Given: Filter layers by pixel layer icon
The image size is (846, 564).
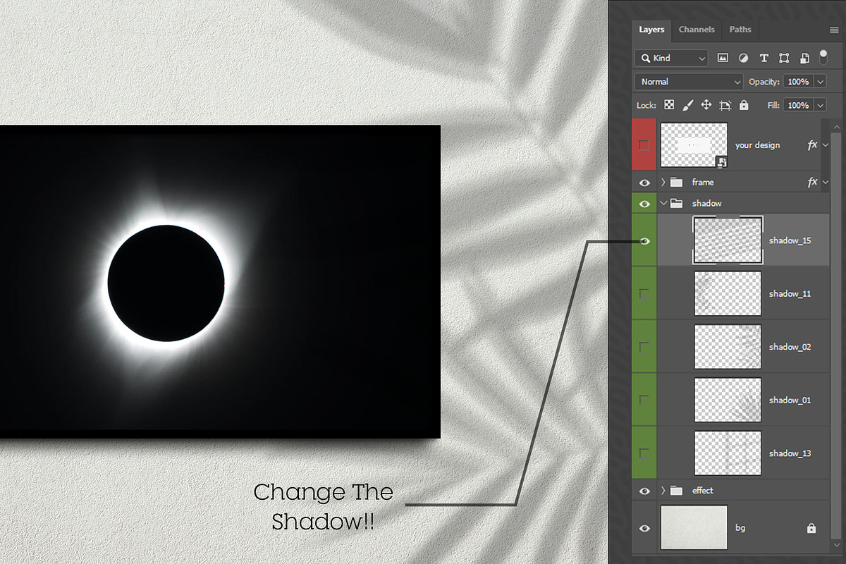Looking at the screenshot, I should [x=723, y=58].
